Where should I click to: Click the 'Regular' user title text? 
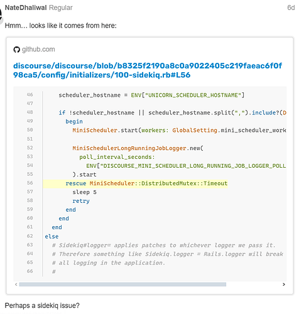(61, 8)
